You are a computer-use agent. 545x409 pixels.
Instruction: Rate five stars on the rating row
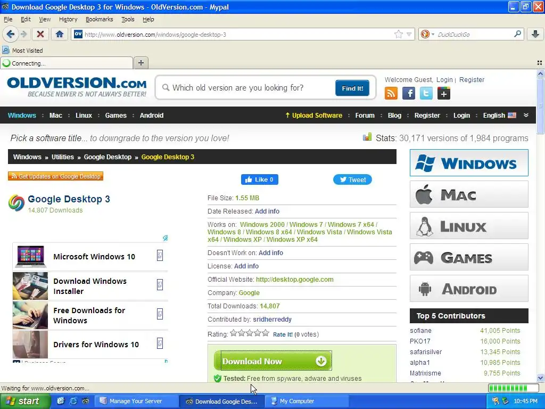pyautogui.click(x=266, y=333)
